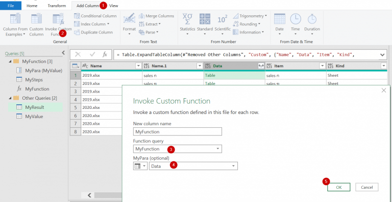Image resolution: width=392 pixels, height=202 pixels.
Task: Open the Trigonometry dropdown
Action: pyautogui.click(x=250, y=16)
